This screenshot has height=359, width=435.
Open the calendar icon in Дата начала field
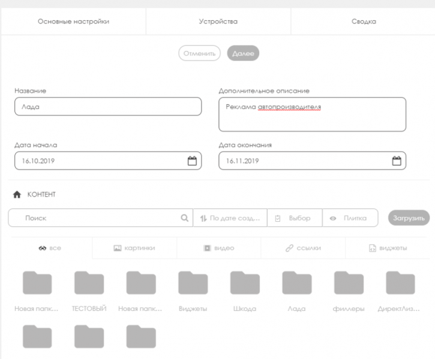pos(192,161)
